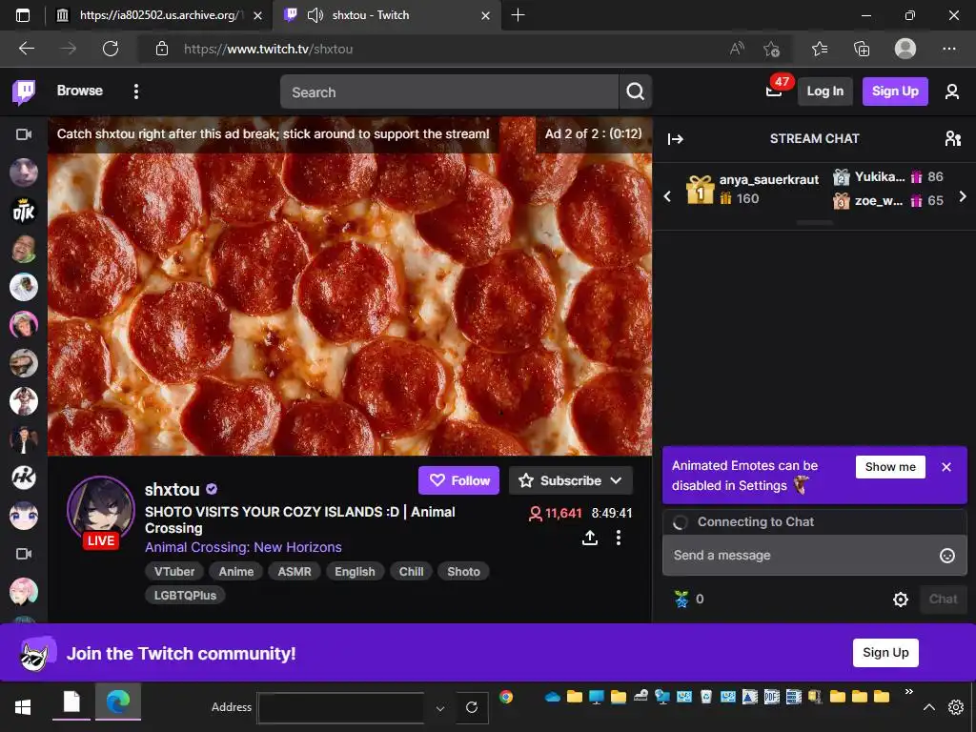Open browser tab actions menu
Screen dimensions: 976x732
click(23, 15)
